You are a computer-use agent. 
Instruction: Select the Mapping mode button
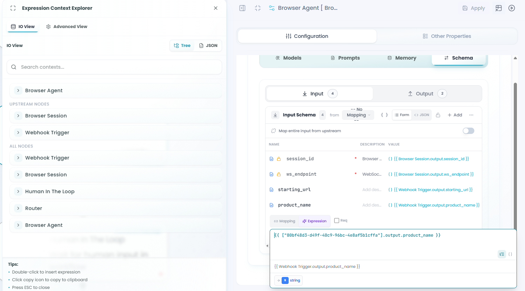[x=284, y=221]
